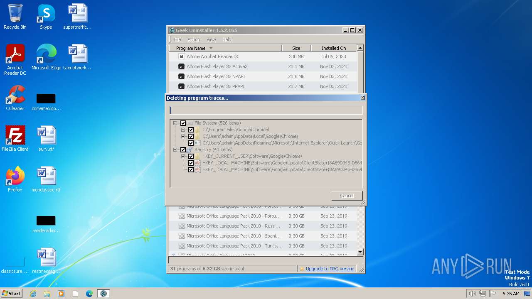532x299 pixels.
Task: Uncheck the AppData\Local\Google\Chrome\ checkbox
Action: pos(191,136)
